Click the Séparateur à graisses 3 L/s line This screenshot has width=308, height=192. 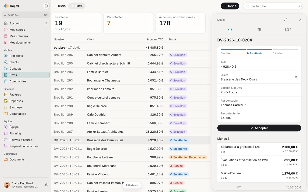tap(259, 149)
